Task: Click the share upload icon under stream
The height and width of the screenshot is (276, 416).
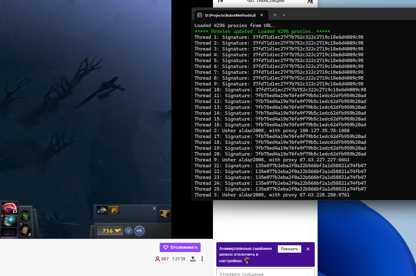Action: [x=193, y=259]
